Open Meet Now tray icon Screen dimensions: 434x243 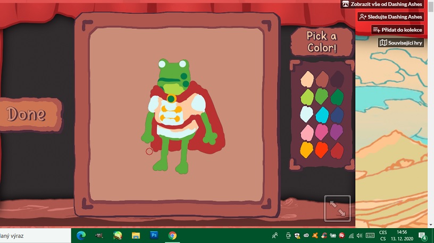click(288, 236)
